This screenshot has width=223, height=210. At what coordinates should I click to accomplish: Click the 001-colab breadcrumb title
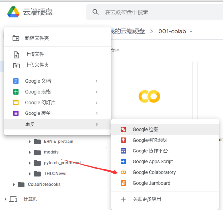coord(172,32)
